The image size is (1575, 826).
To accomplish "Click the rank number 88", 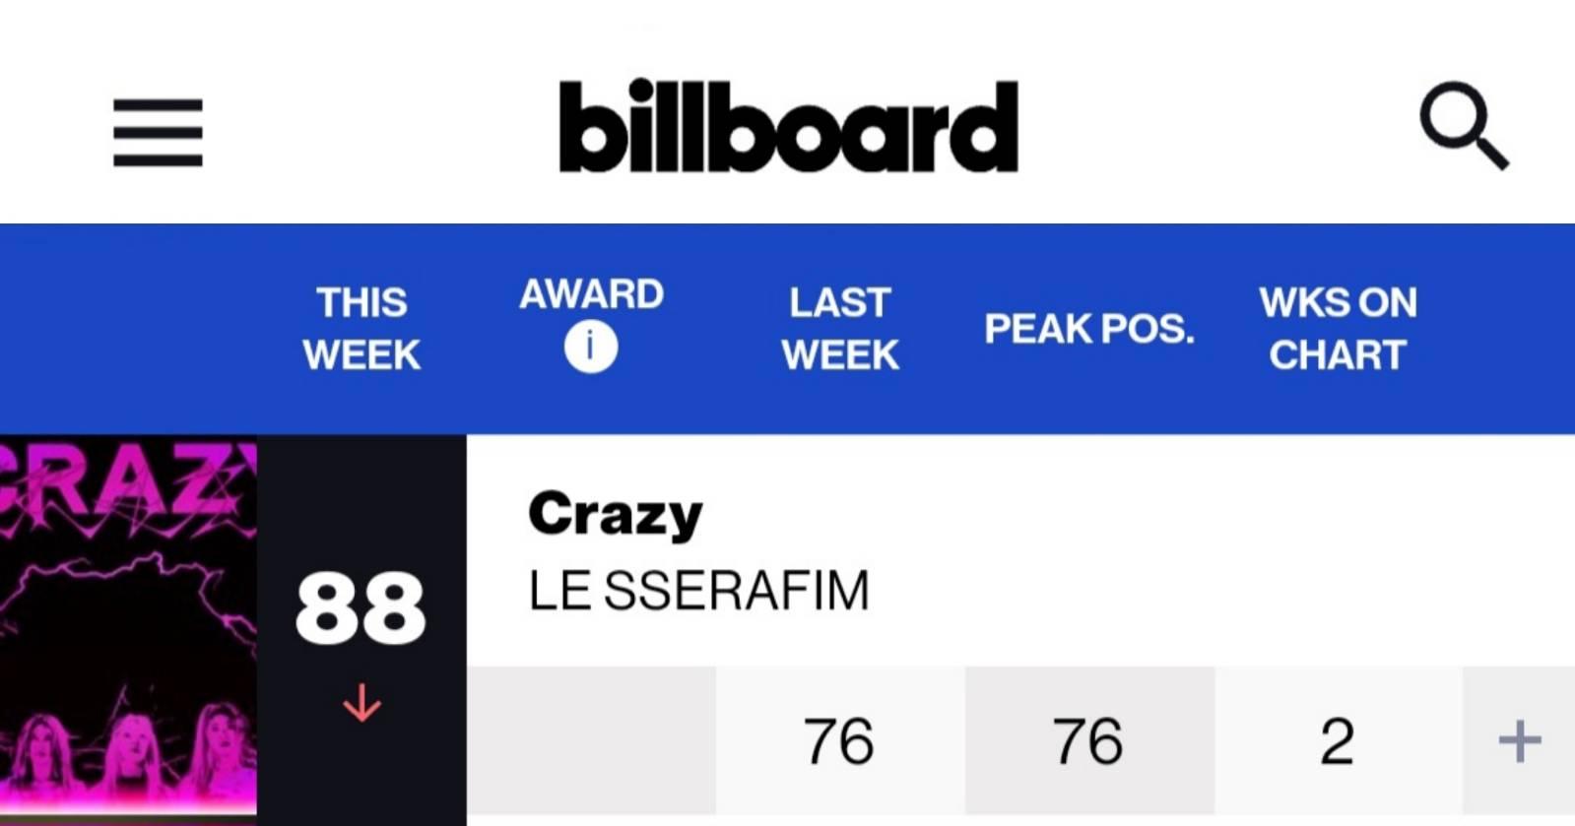I will pyautogui.click(x=361, y=608).
